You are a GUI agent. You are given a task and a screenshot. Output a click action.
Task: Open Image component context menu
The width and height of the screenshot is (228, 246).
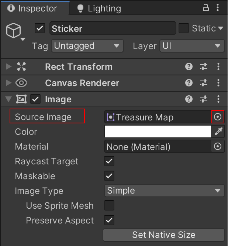click(x=218, y=99)
